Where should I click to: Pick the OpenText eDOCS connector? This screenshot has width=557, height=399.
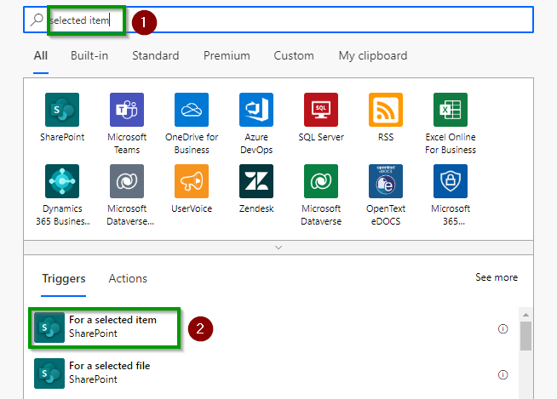click(x=386, y=181)
